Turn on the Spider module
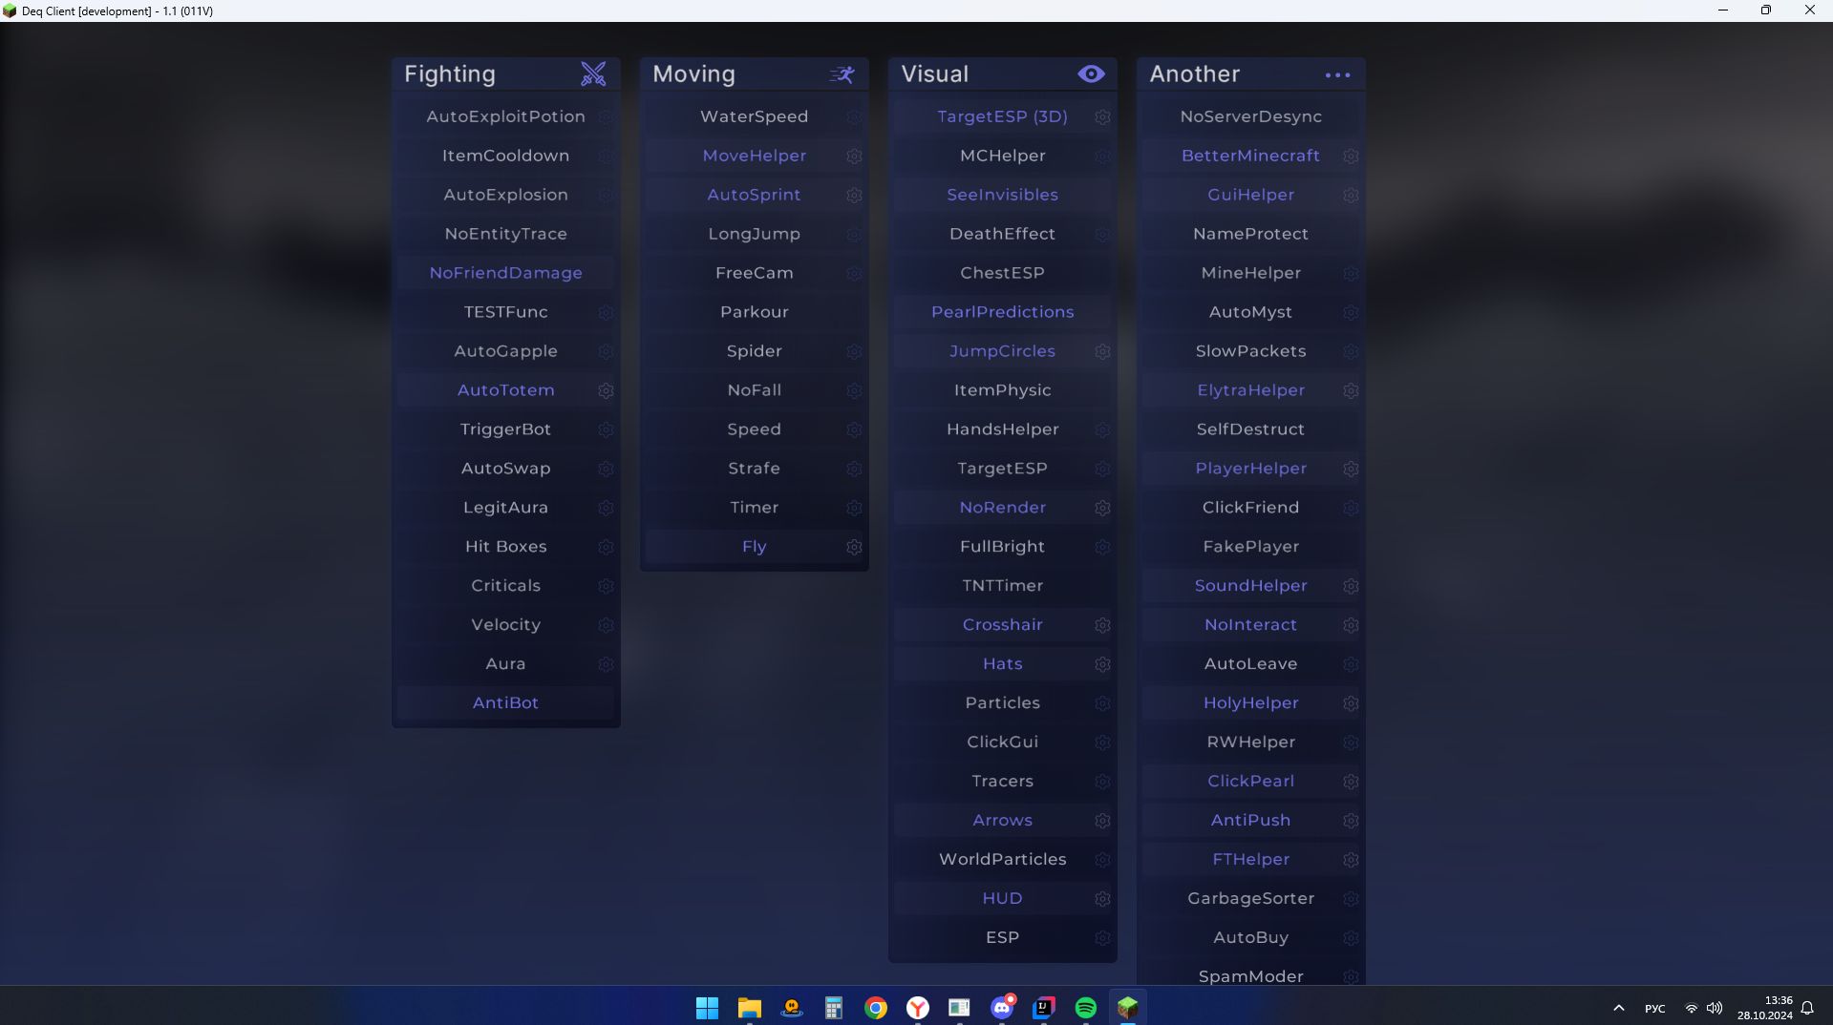Image resolution: width=1833 pixels, height=1025 pixels. pos(754,351)
